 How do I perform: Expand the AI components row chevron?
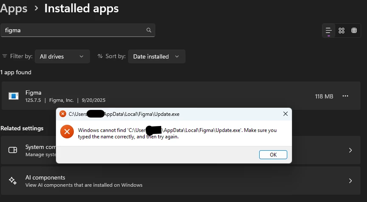[x=350, y=181]
